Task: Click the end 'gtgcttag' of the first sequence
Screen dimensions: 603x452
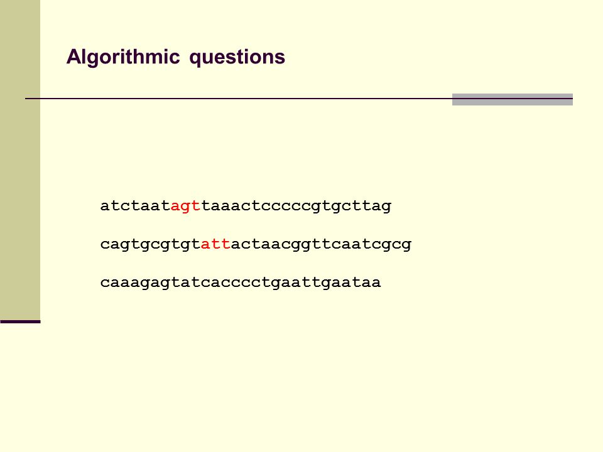Action: [x=352, y=207]
